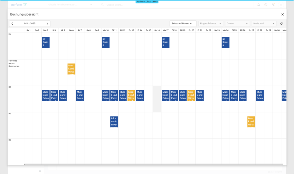Close the Buchungsübersicht dialog
The height and width of the screenshot is (174, 294).
click(282, 14)
